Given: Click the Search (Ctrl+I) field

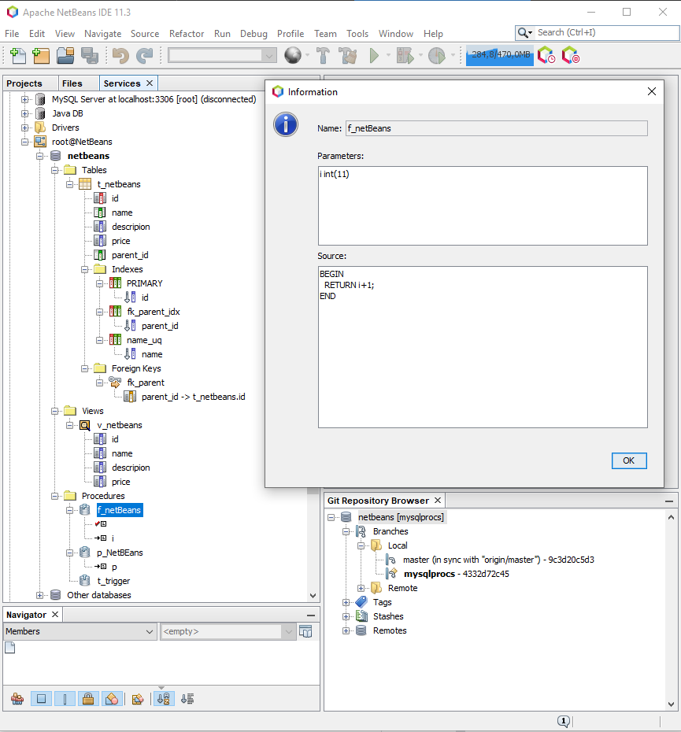Looking at the screenshot, I should click(607, 32).
